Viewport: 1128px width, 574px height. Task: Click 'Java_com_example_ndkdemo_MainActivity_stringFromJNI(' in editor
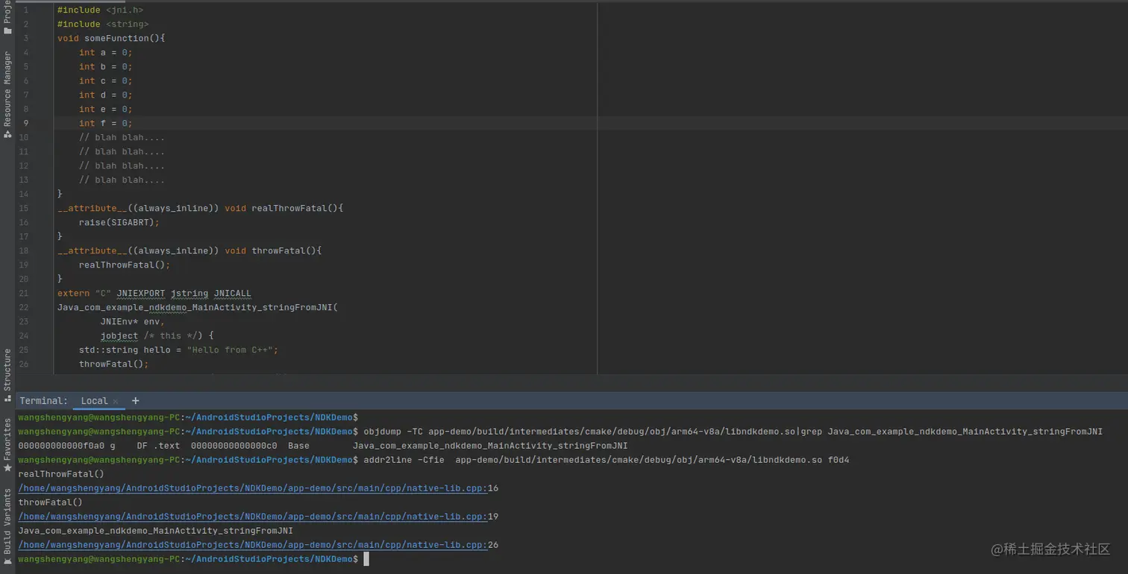click(x=198, y=308)
